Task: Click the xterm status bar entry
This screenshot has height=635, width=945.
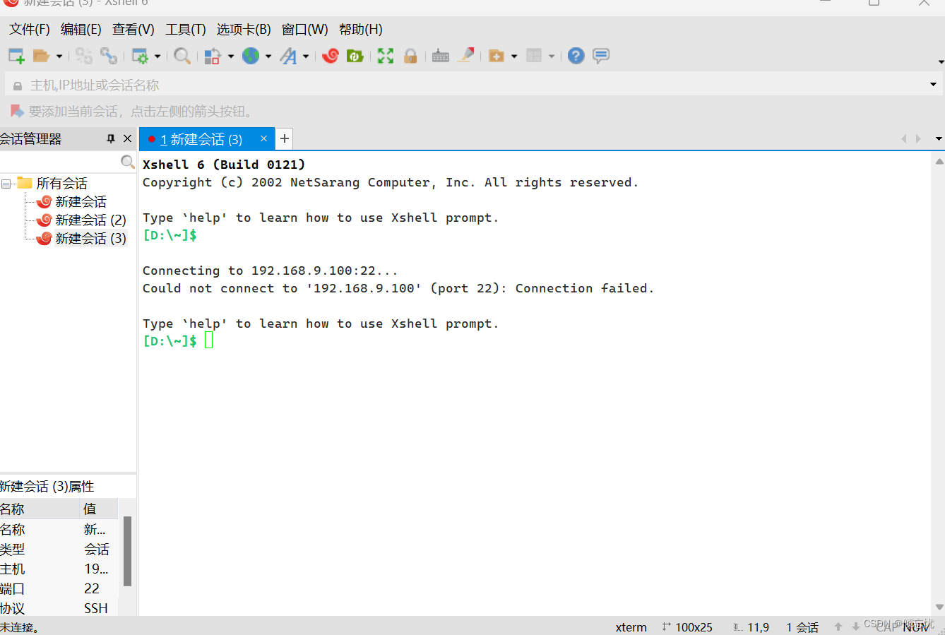Action: pyautogui.click(x=631, y=627)
